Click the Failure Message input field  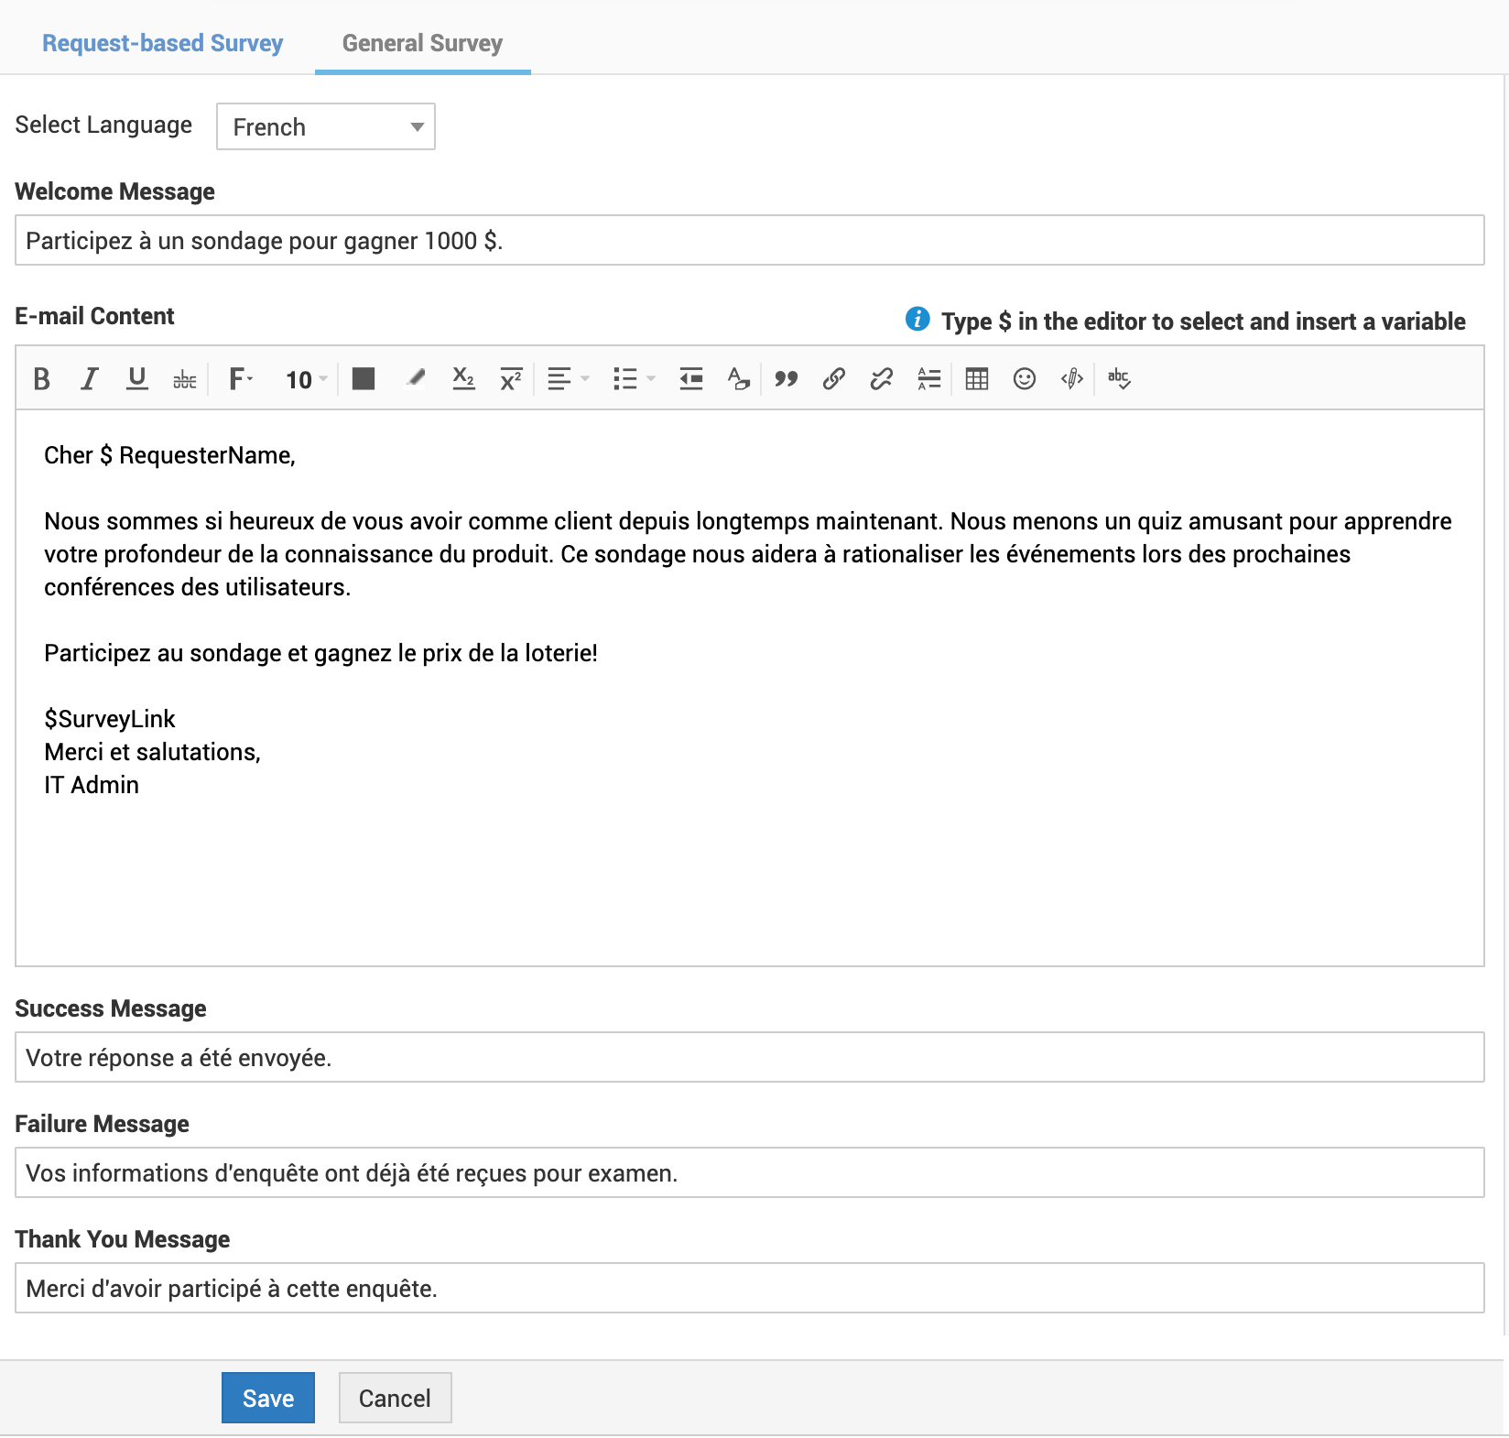tap(750, 1172)
